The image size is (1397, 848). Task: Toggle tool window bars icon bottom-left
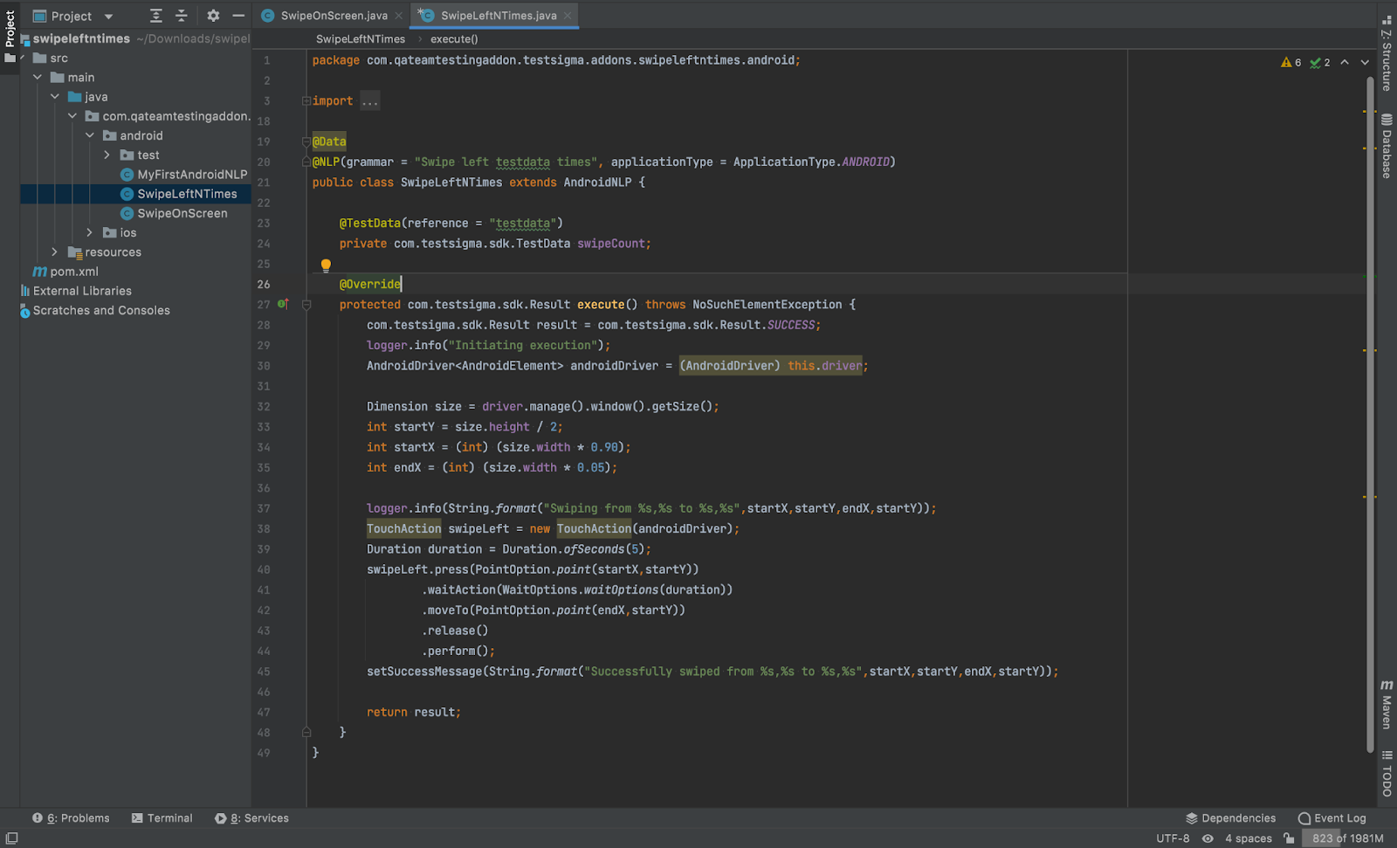[x=11, y=838]
